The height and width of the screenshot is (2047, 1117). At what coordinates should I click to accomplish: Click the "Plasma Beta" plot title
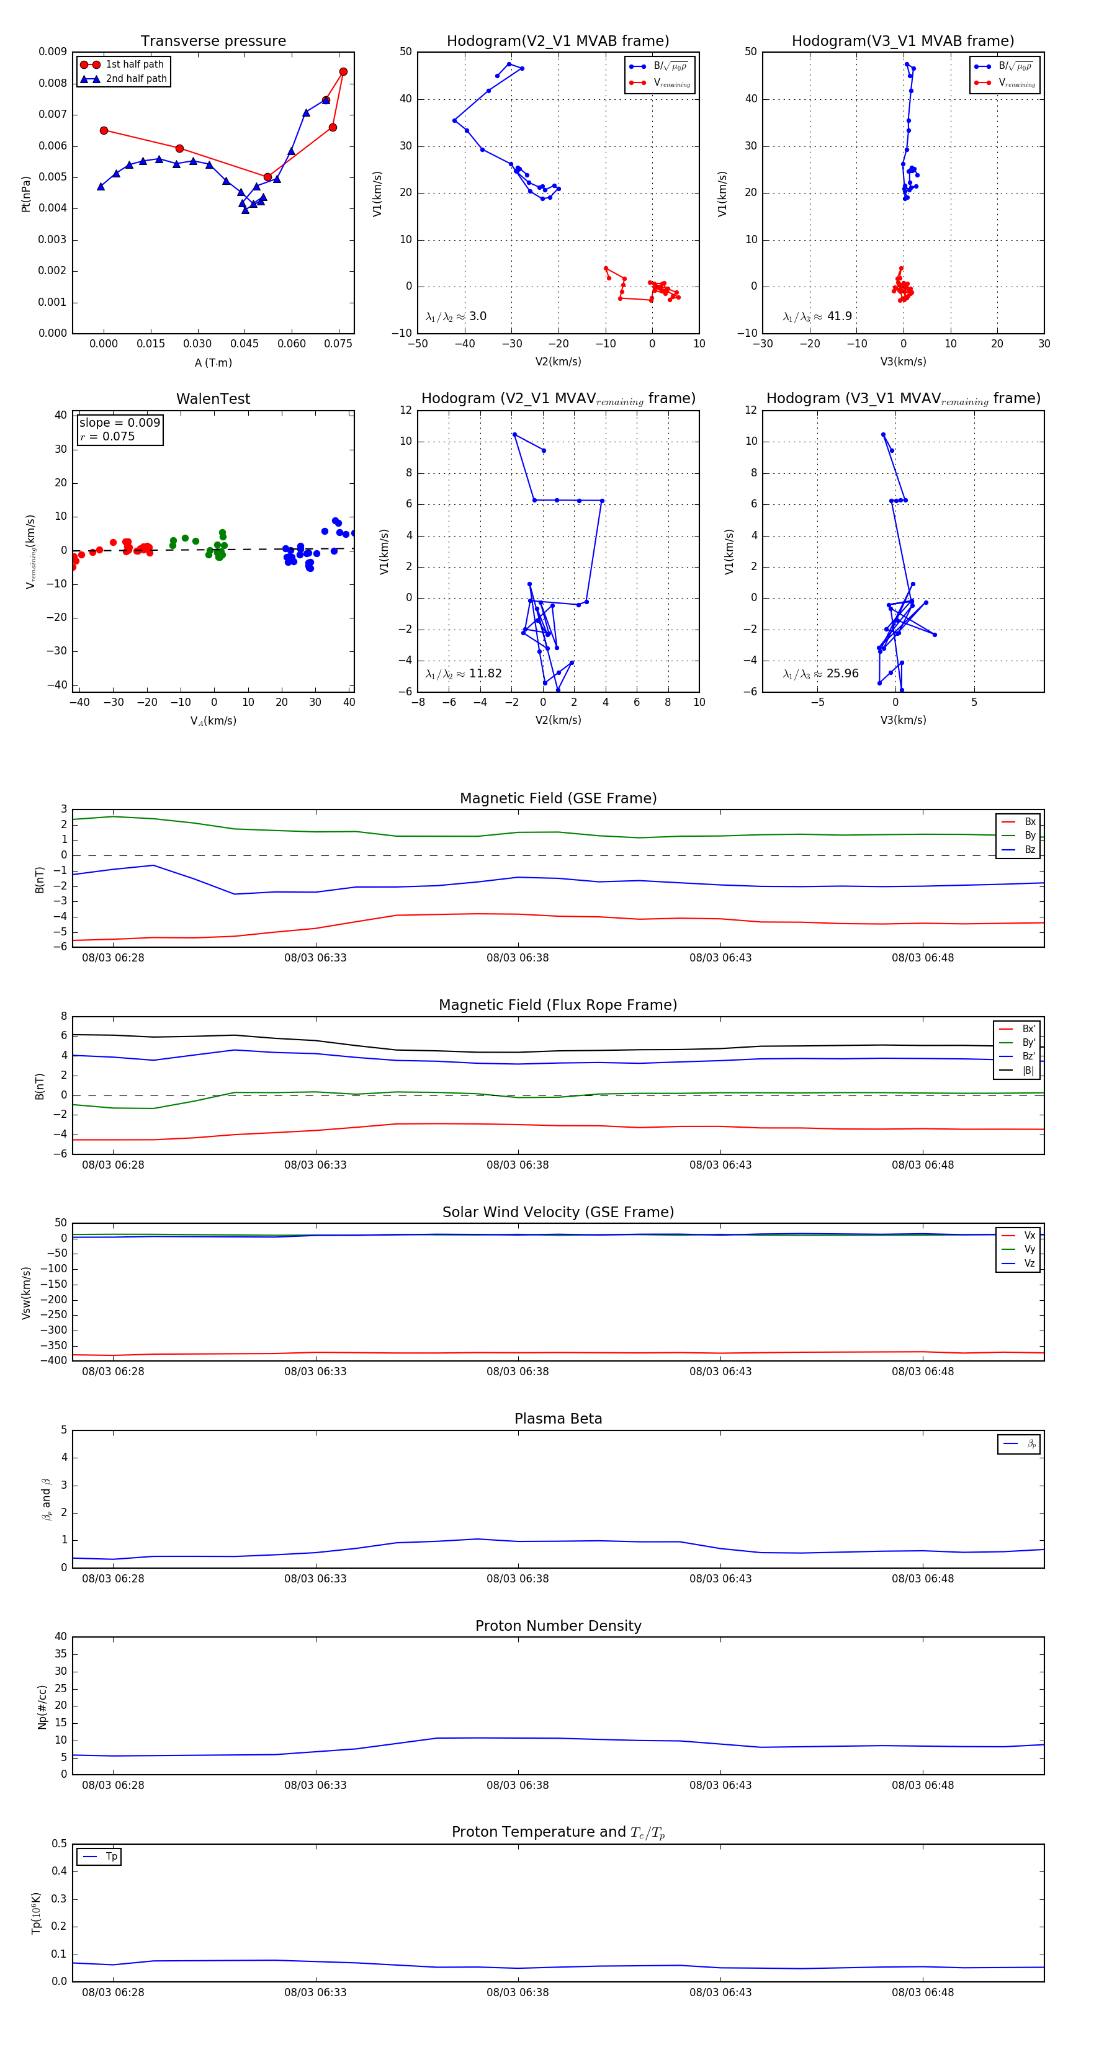[558, 1419]
